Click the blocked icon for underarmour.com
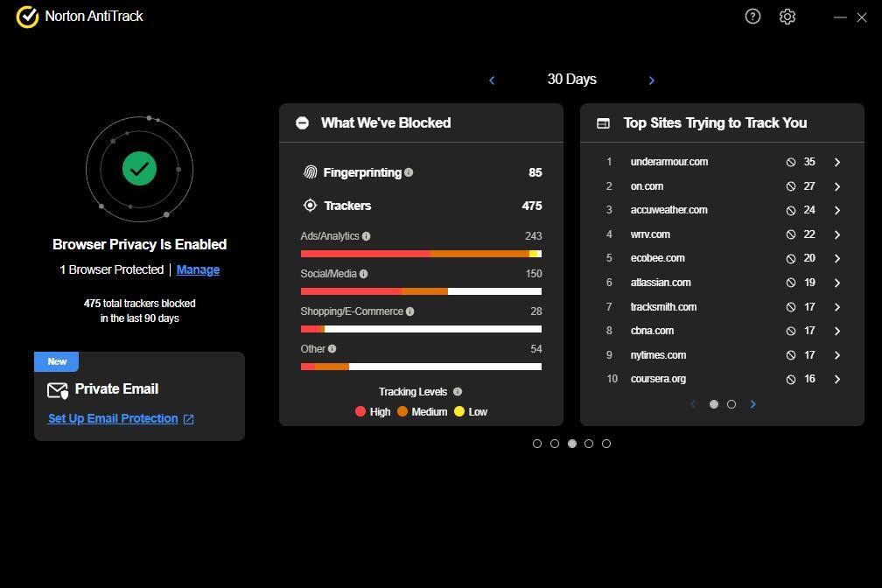Image resolution: width=882 pixels, height=588 pixels. point(790,162)
